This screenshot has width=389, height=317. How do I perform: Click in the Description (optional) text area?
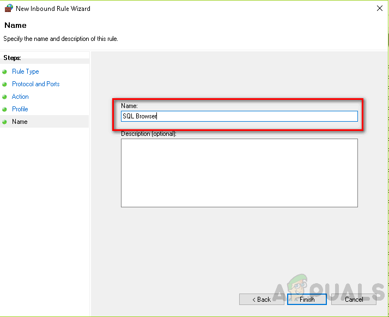click(239, 173)
